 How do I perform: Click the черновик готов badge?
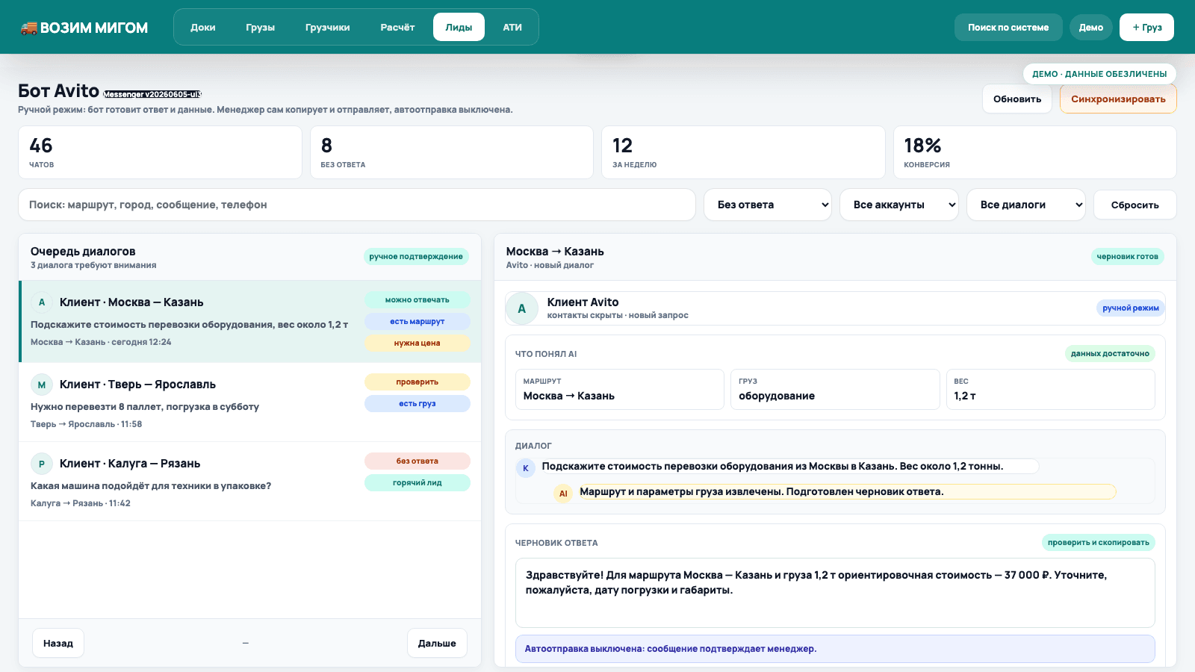[x=1128, y=257]
